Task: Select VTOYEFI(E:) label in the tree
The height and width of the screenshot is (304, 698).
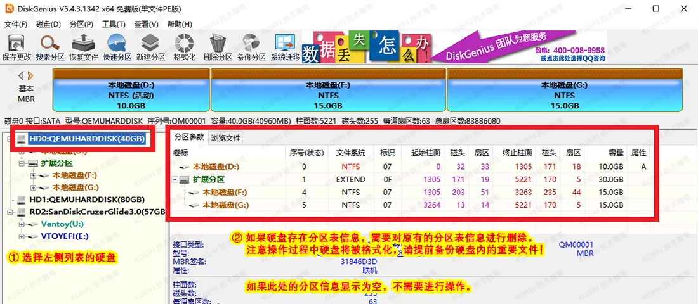Action: pyautogui.click(x=66, y=236)
